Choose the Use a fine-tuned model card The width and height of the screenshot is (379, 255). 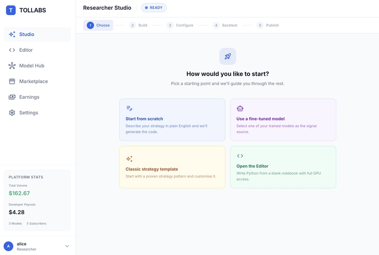[283, 120]
